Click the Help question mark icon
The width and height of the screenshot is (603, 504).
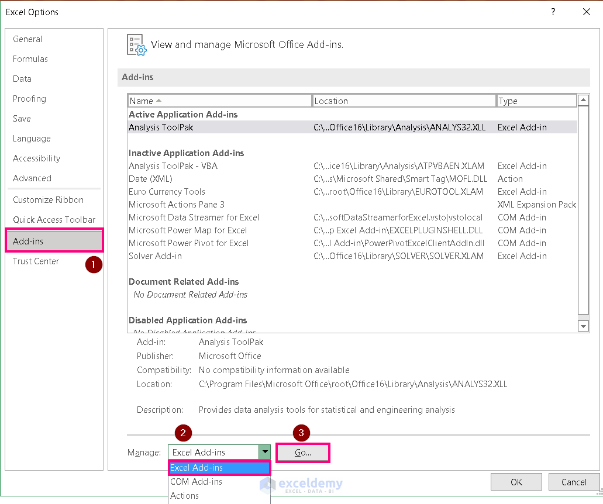(x=553, y=12)
